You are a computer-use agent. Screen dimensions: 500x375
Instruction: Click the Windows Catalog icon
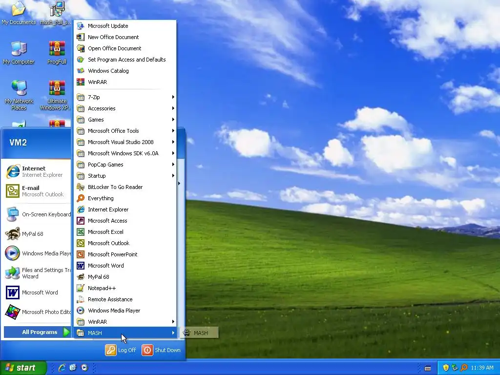pos(81,71)
